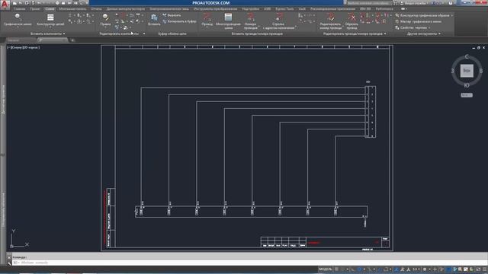Open Мастер графического меню

[419, 21]
